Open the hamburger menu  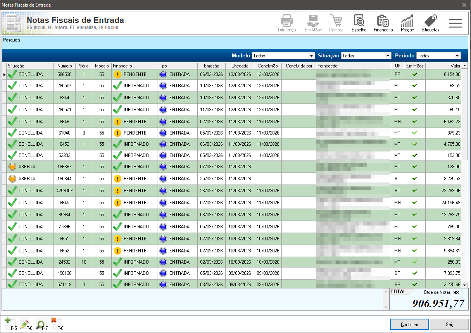tap(455, 23)
